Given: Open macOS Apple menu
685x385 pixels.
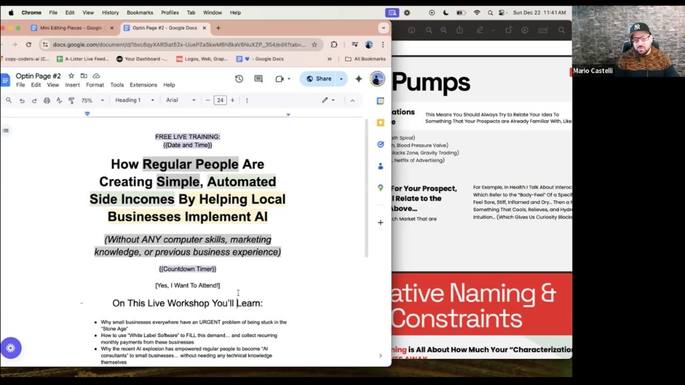Looking at the screenshot, I should click(x=11, y=13).
